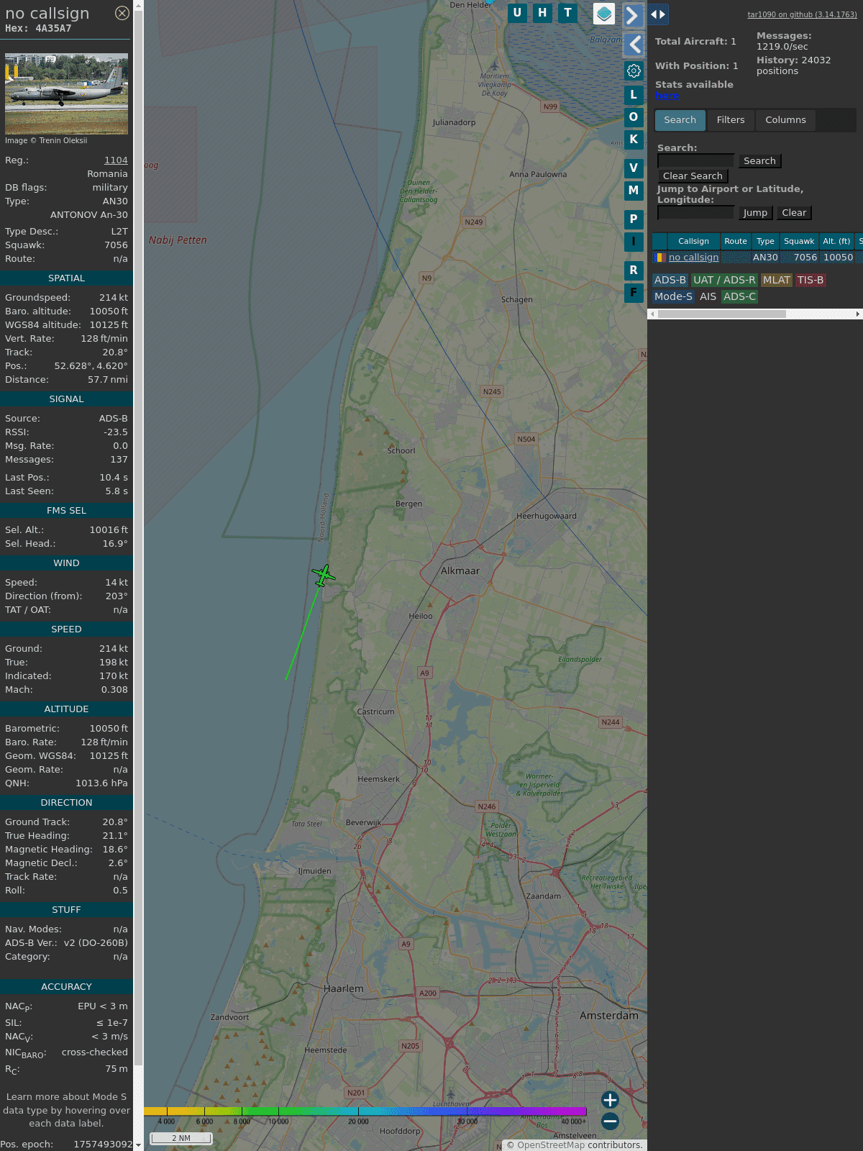The image size is (863, 1151).
Task: Click the settings gear icon on map
Action: 634,70
